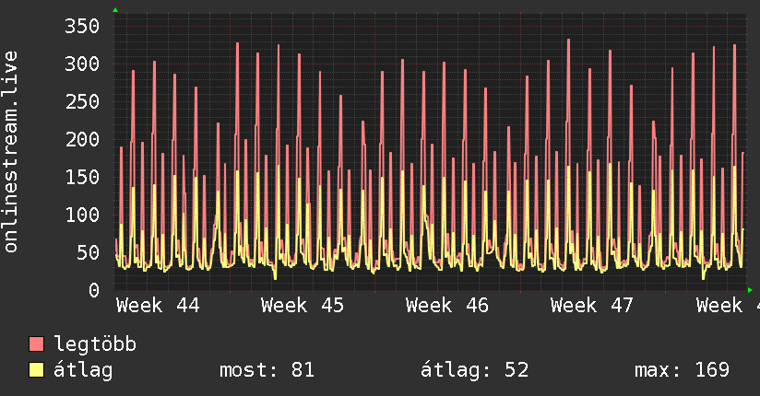
Task: Click the 0 y-axis value
Action: pos(94,290)
